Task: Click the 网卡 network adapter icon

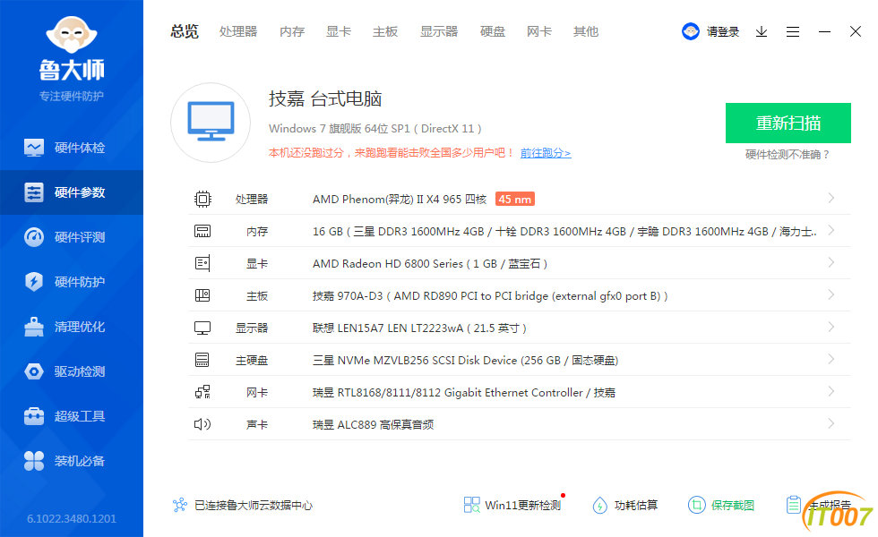Action: (202, 392)
